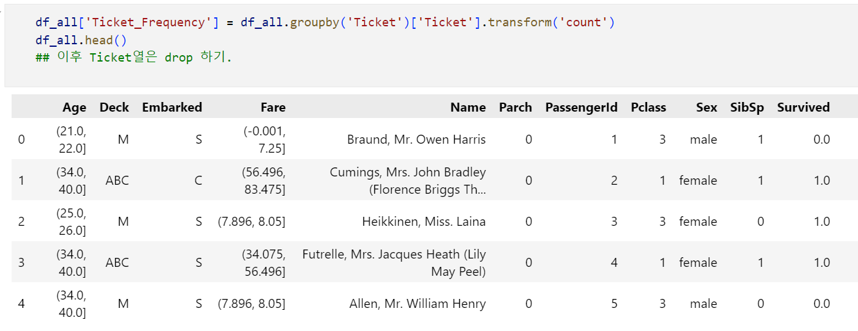The height and width of the screenshot is (331, 858).
Task: Click the name Braund, Mr. Owen Harris
Action: click(416, 139)
